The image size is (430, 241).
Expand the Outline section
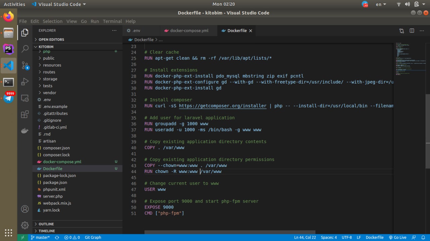click(x=77, y=224)
